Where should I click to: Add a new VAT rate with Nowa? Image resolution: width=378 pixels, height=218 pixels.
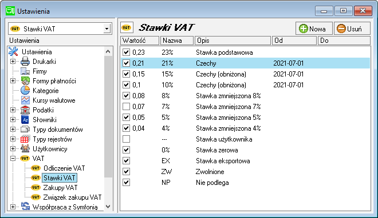[x=314, y=29]
